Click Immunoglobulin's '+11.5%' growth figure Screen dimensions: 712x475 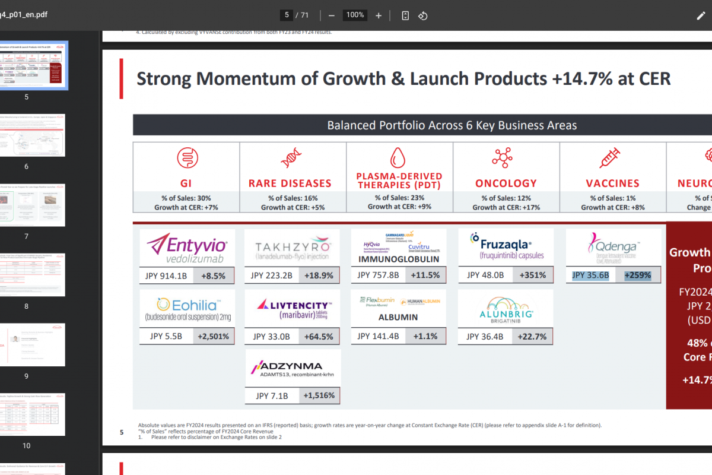point(425,275)
